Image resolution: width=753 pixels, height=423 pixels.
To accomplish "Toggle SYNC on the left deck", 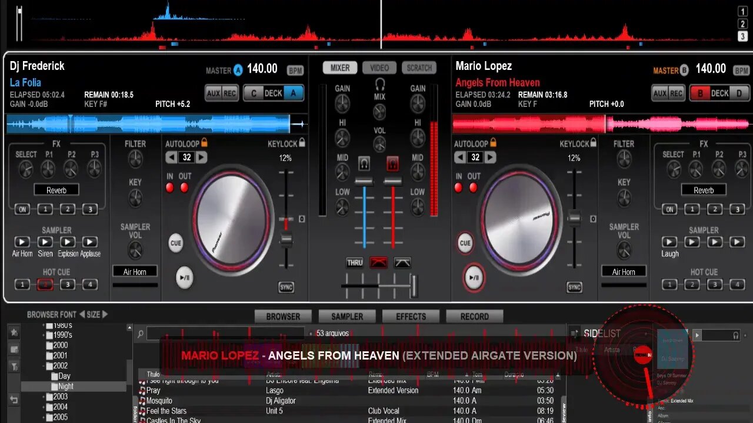I will [x=286, y=287].
